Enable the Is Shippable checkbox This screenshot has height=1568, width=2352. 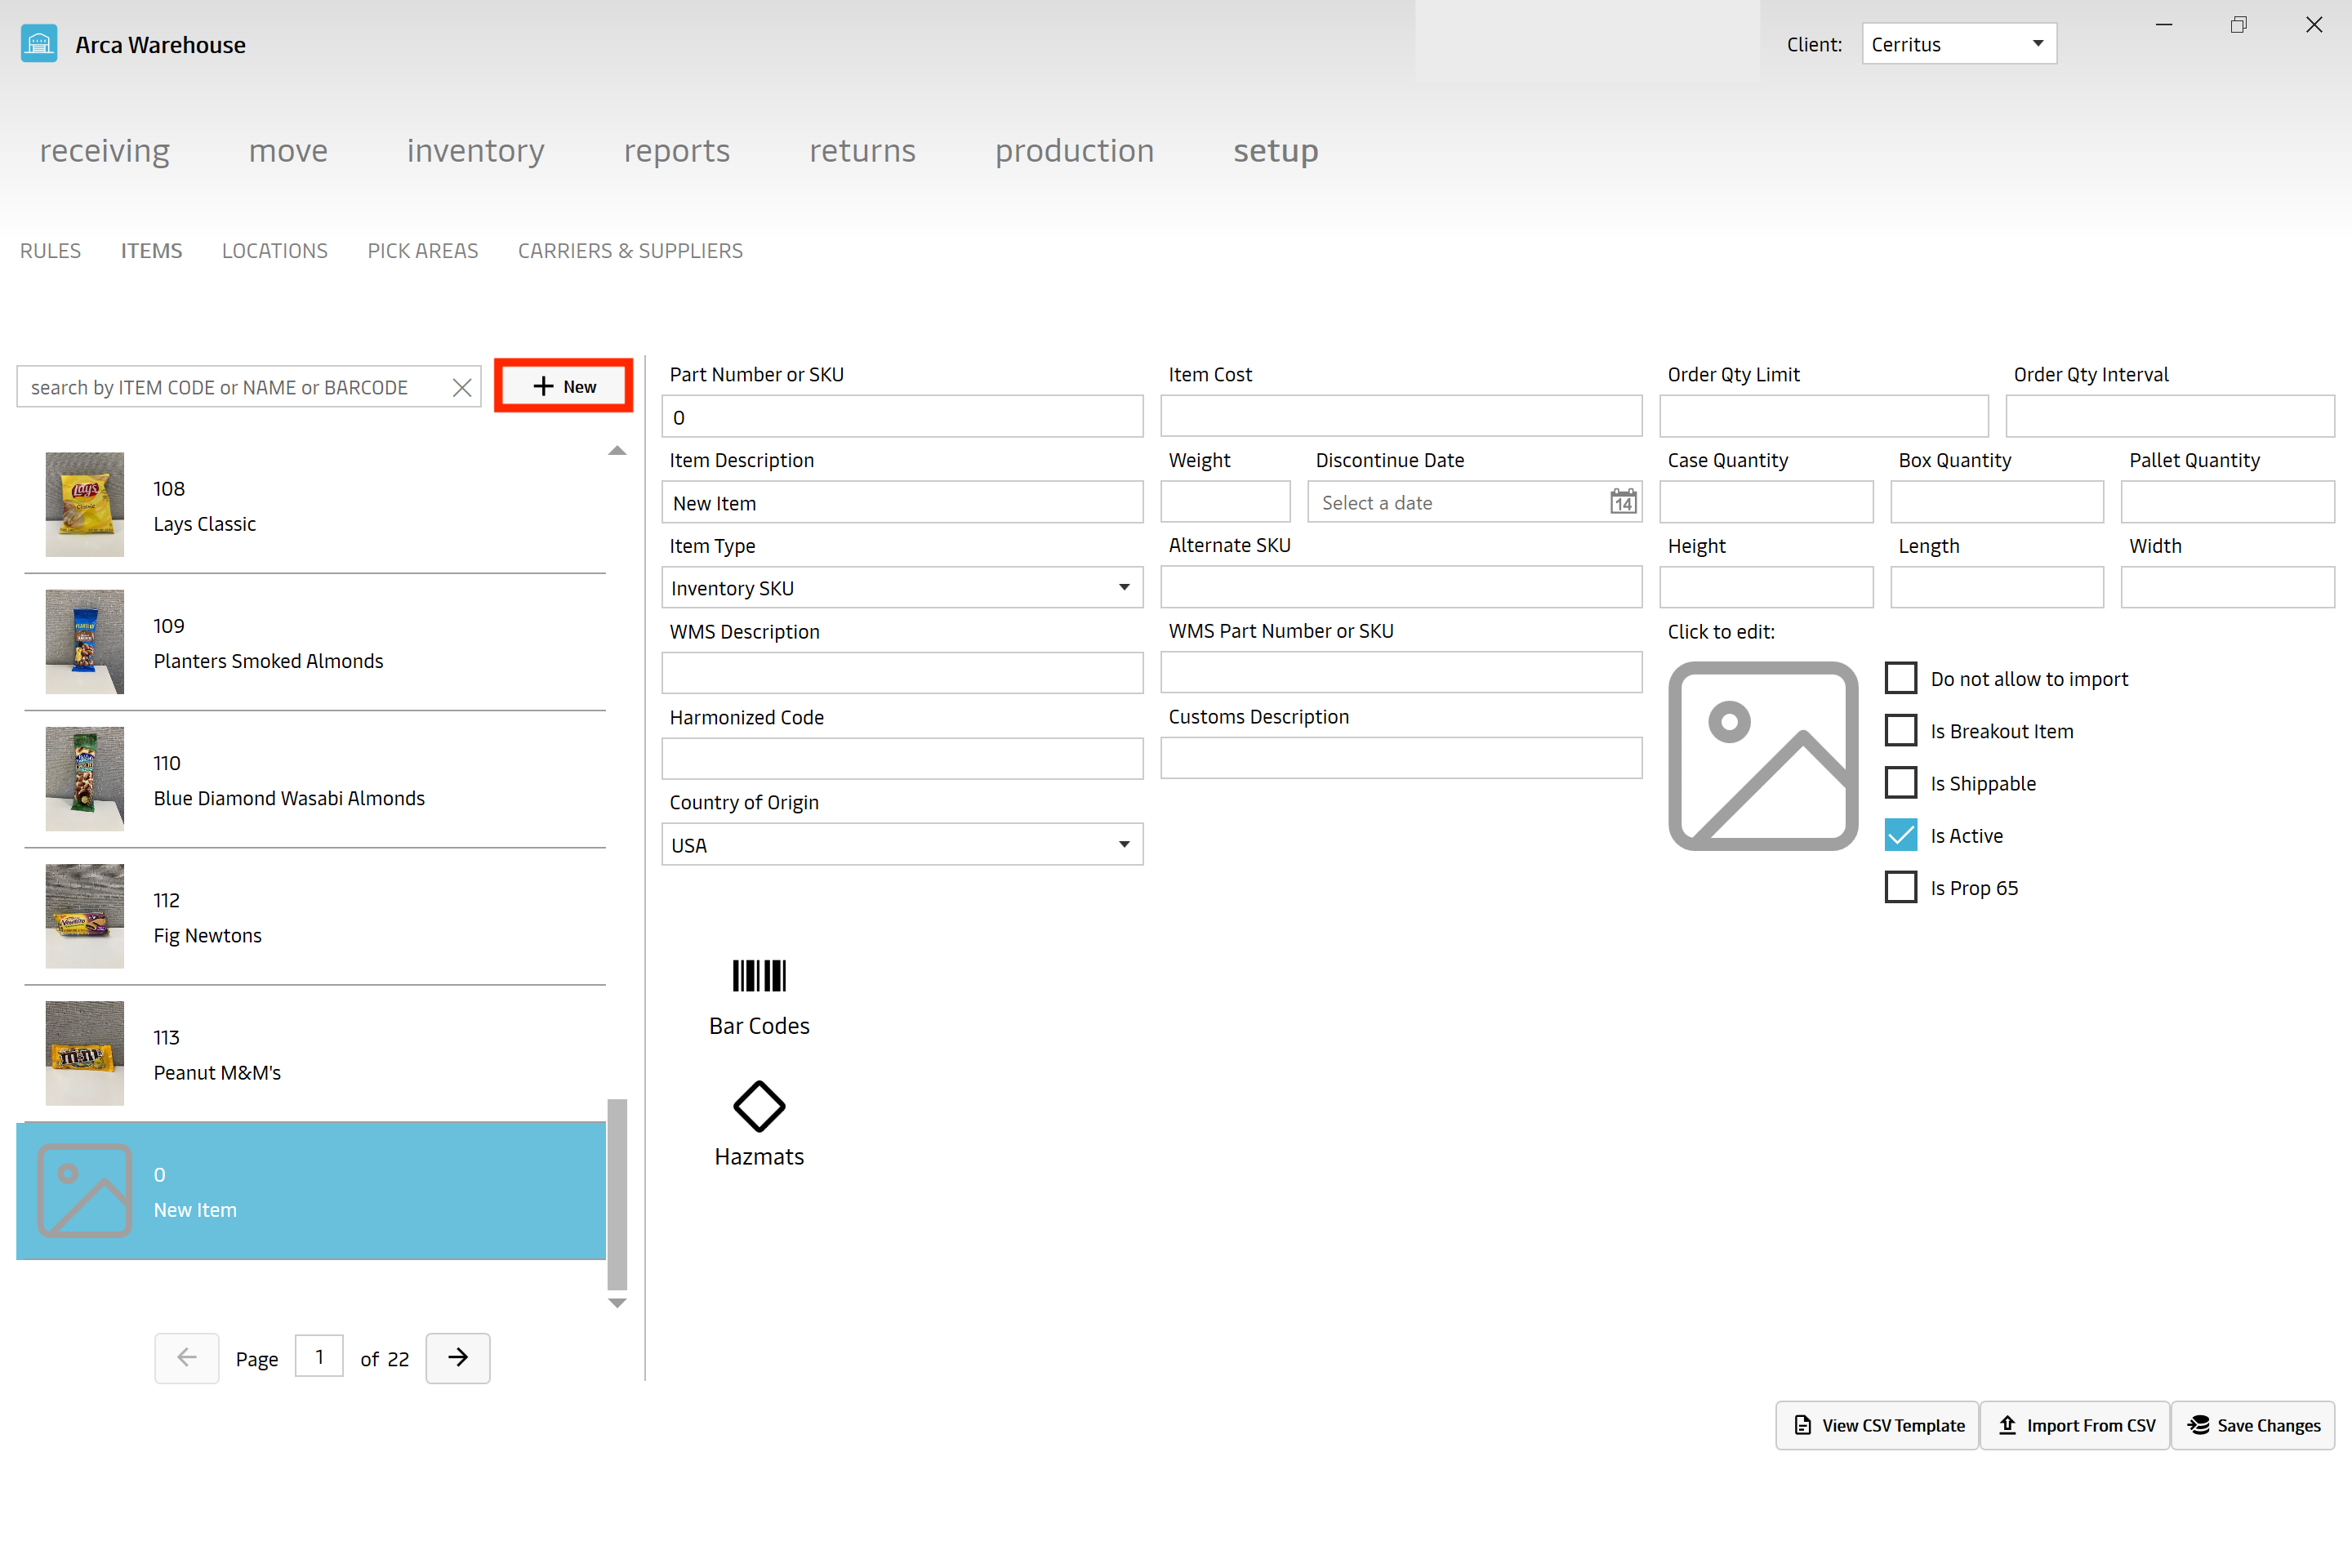tap(1900, 782)
